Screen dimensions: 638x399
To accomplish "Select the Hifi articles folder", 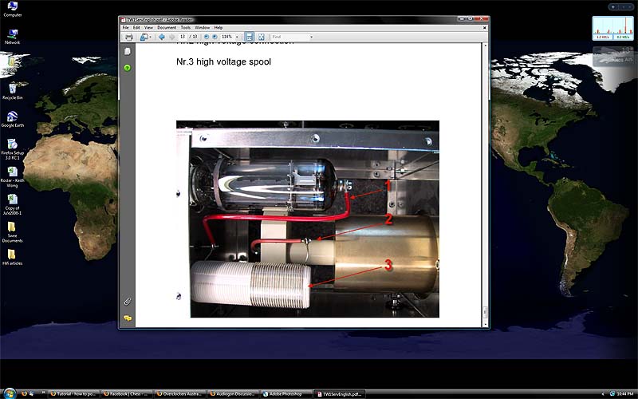I will click(x=13, y=256).
